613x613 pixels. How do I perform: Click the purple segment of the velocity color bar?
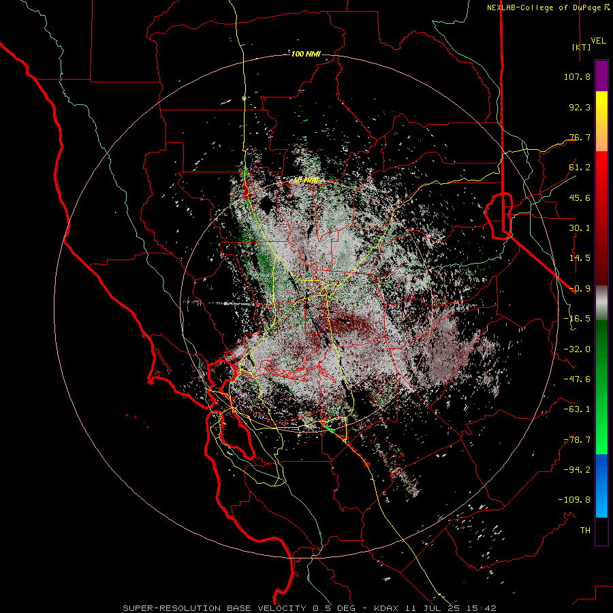[x=601, y=76]
